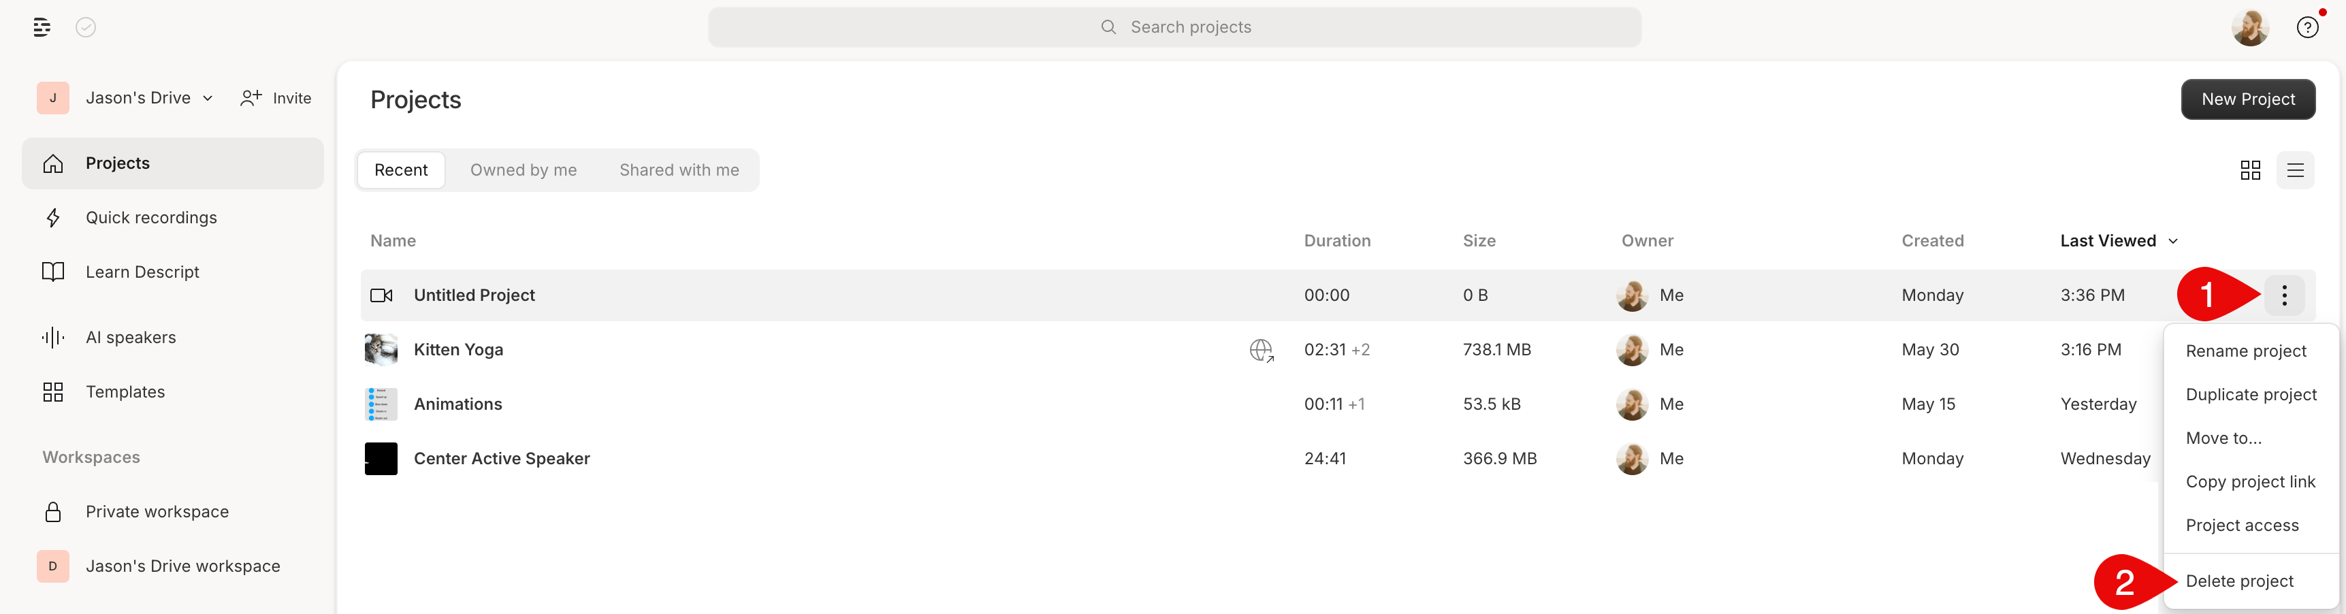Click the 738.1 MB size value
The height and width of the screenshot is (614, 2346).
(1496, 350)
